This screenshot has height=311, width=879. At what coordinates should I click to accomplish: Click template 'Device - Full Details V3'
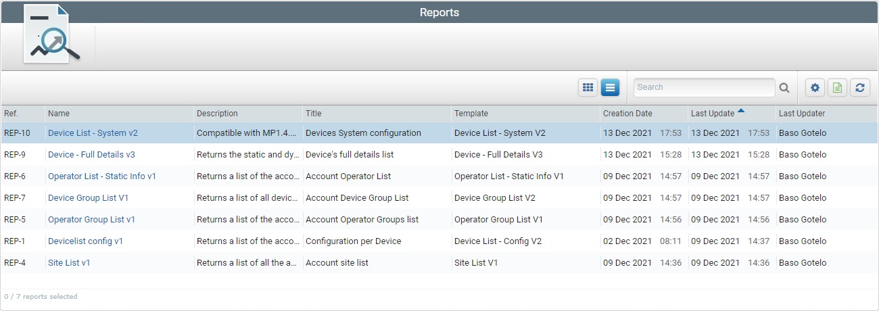(498, 155)
